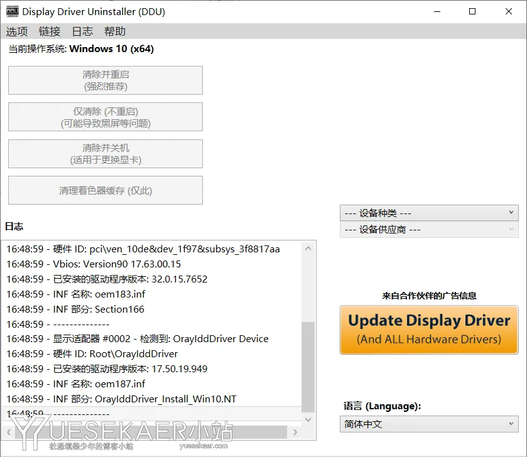
Task: Maximize the DDU window
Action: click(x=472, y=11)
